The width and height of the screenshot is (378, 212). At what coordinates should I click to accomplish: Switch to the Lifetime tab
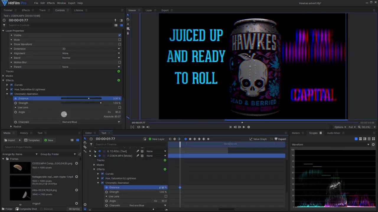79,10
